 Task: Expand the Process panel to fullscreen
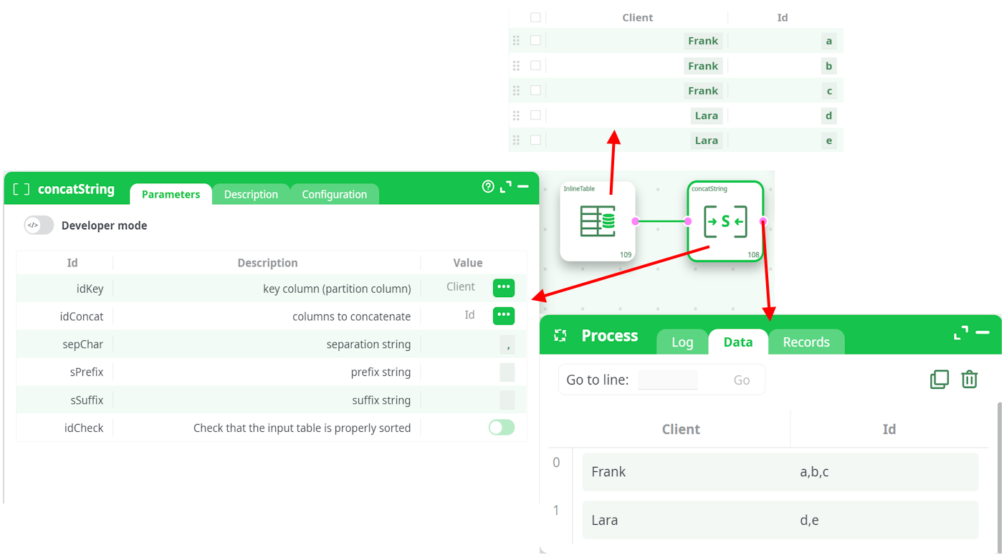click(x=961, y=333)
